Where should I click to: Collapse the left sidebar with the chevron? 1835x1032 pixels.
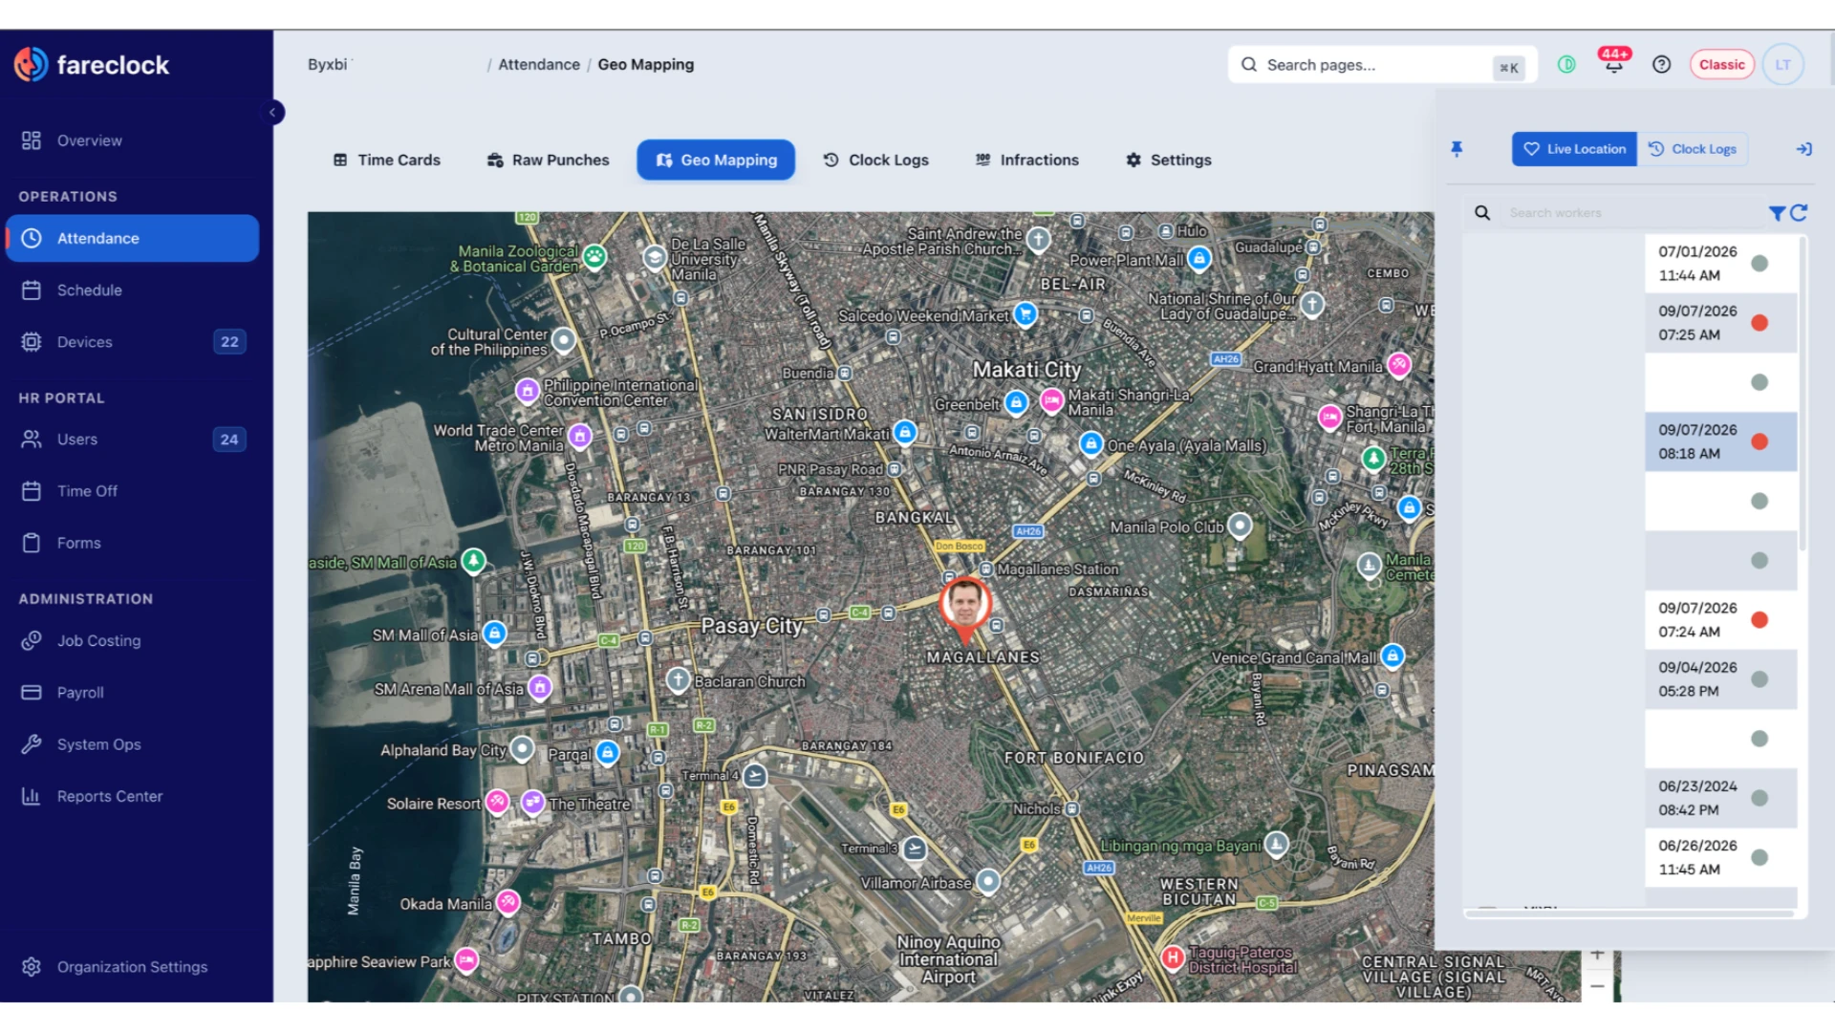click(x=272, y=113)
